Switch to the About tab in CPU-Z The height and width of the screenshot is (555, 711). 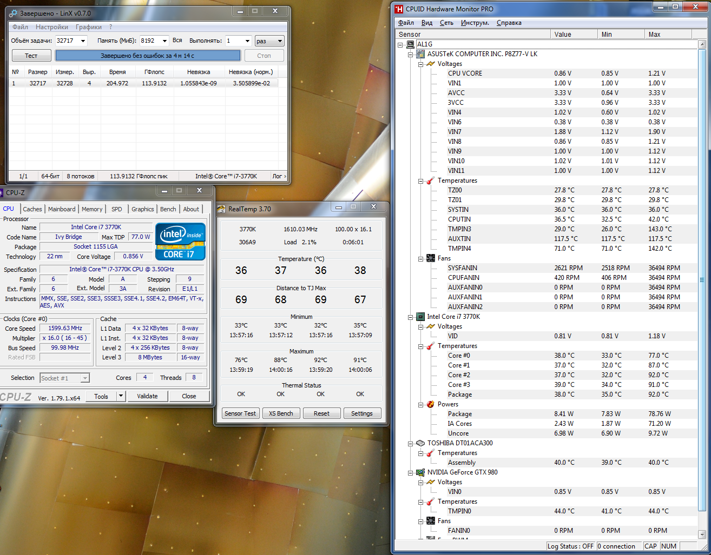pyautogui.click(x=191, y=209)
